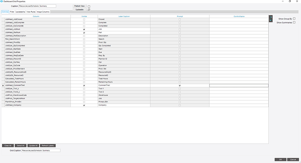Sort by Label Caption column header
The width and height of the screenshot is (301, 163).
coord(124,16)
